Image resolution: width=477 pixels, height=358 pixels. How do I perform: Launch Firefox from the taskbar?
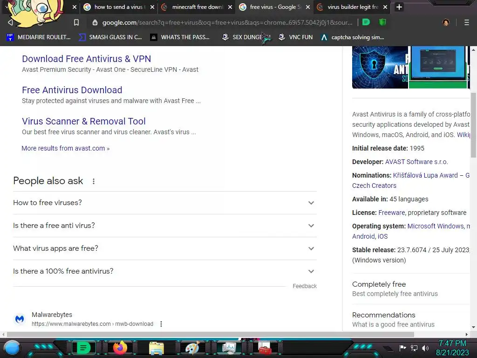tap(120, 348)
